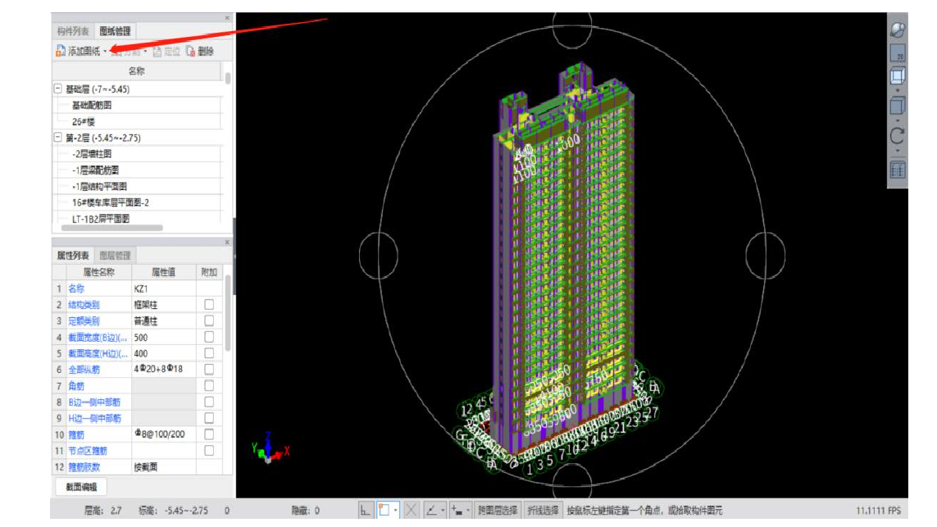Switch to the 图层管理 tab
Viewport: 937px width, 527px height.
(115, 256)
